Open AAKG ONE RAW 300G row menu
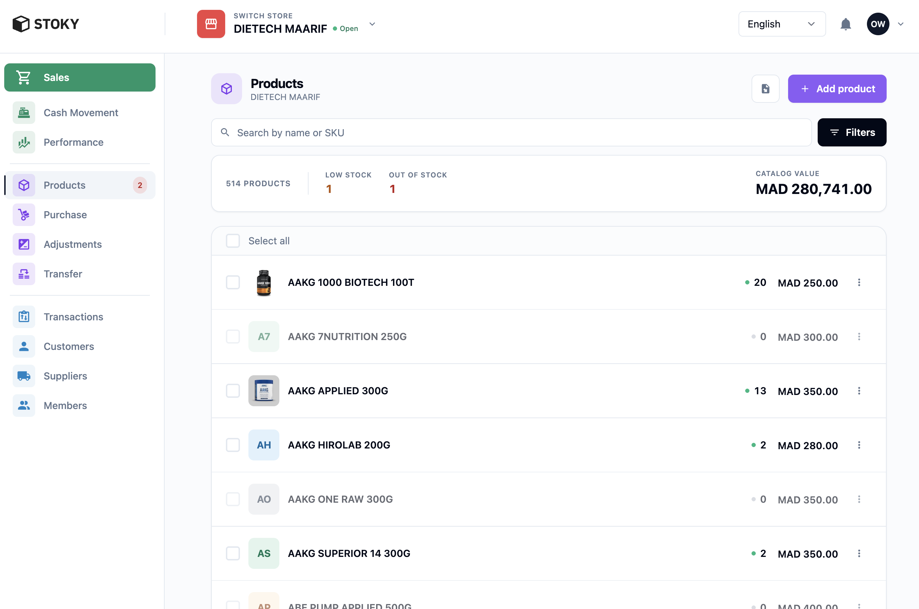Image resolution: width=919 pixels, height=609 pixels. pos(859,500)
